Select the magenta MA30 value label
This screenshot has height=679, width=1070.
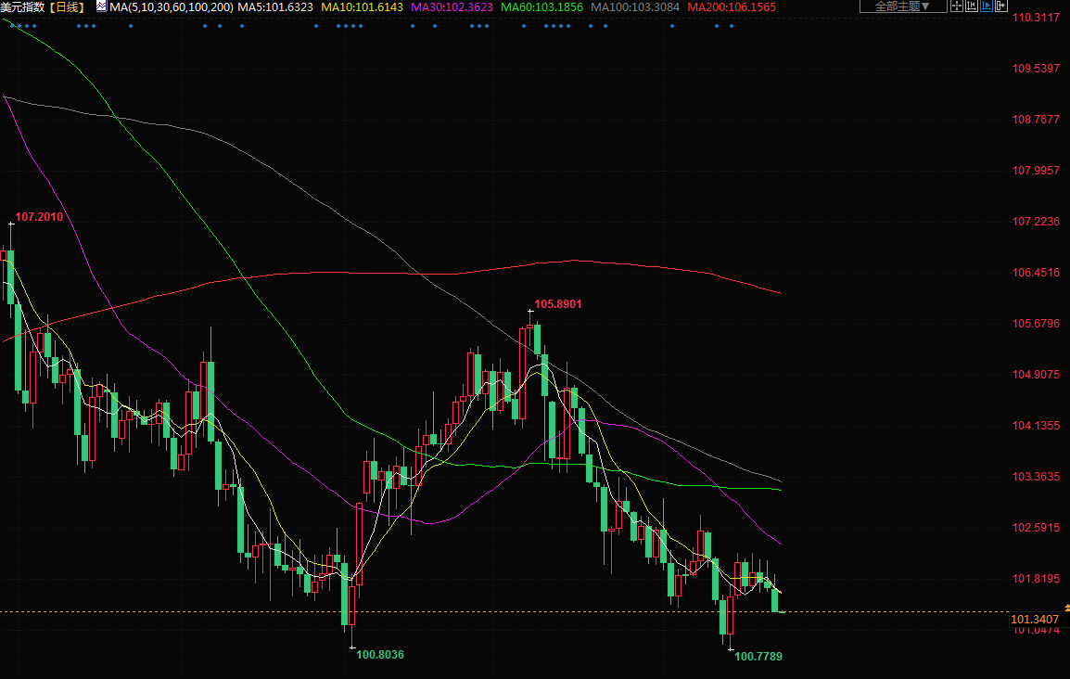pos(452,7)
